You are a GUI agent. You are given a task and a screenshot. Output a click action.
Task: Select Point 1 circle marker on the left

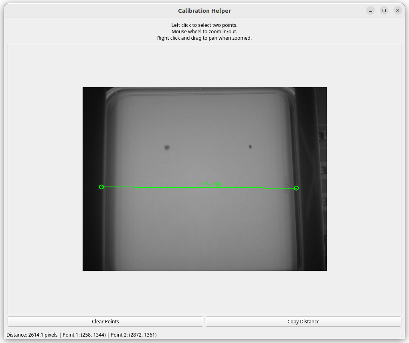click(101, 187)
